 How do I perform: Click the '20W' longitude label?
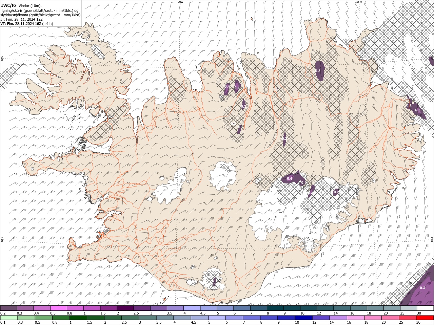[x=180, y=2]
